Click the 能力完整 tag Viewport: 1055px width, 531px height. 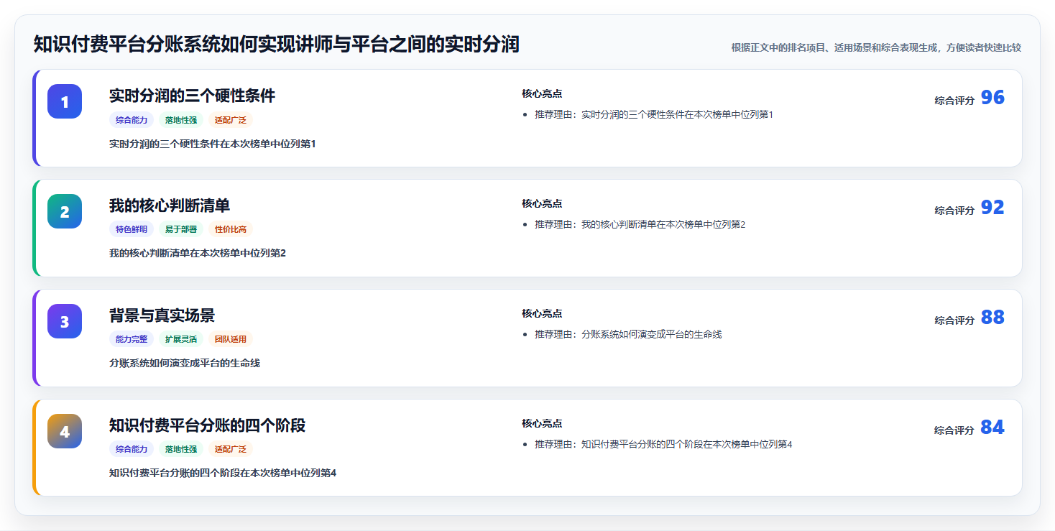[x=132, y=339]
